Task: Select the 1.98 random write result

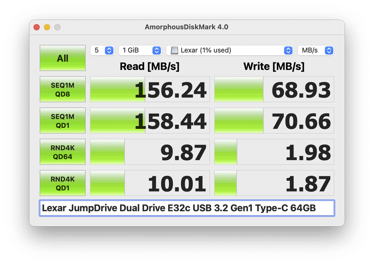Action: pyautogui.click(x=274, y=152)
